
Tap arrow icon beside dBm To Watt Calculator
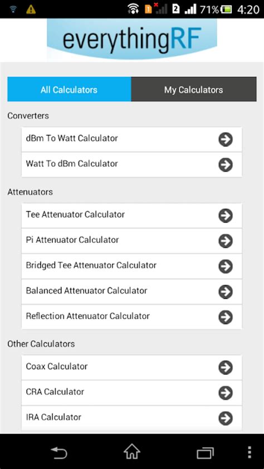click(x=226, y=139)
